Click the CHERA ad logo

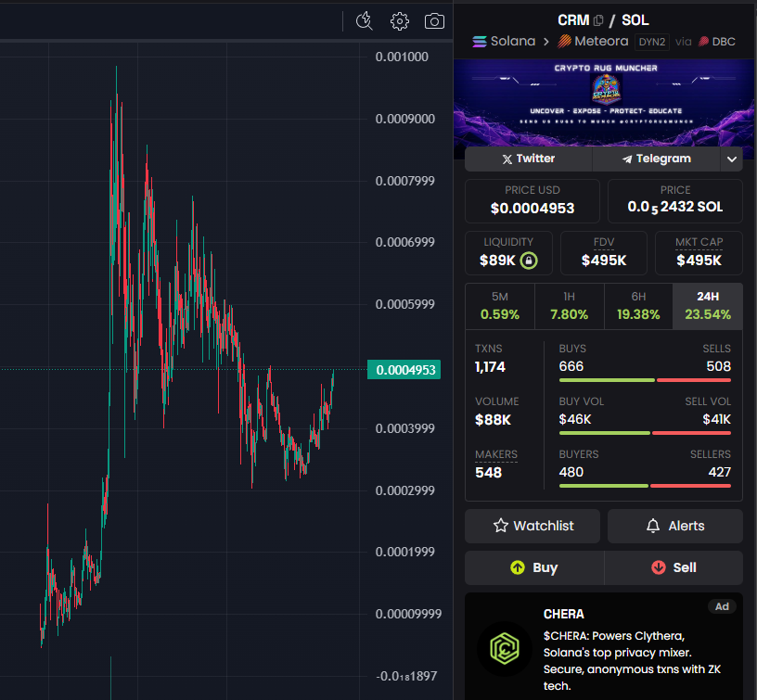[x=505, y=648]
